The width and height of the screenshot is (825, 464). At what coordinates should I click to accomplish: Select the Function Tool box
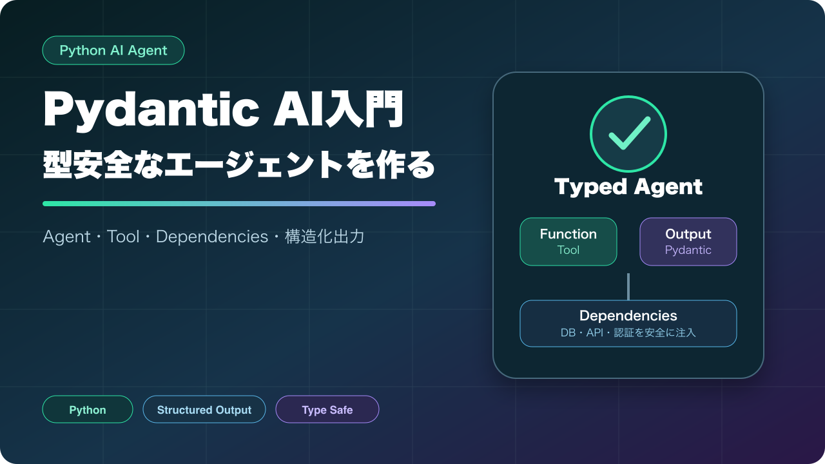pos(568,242)
